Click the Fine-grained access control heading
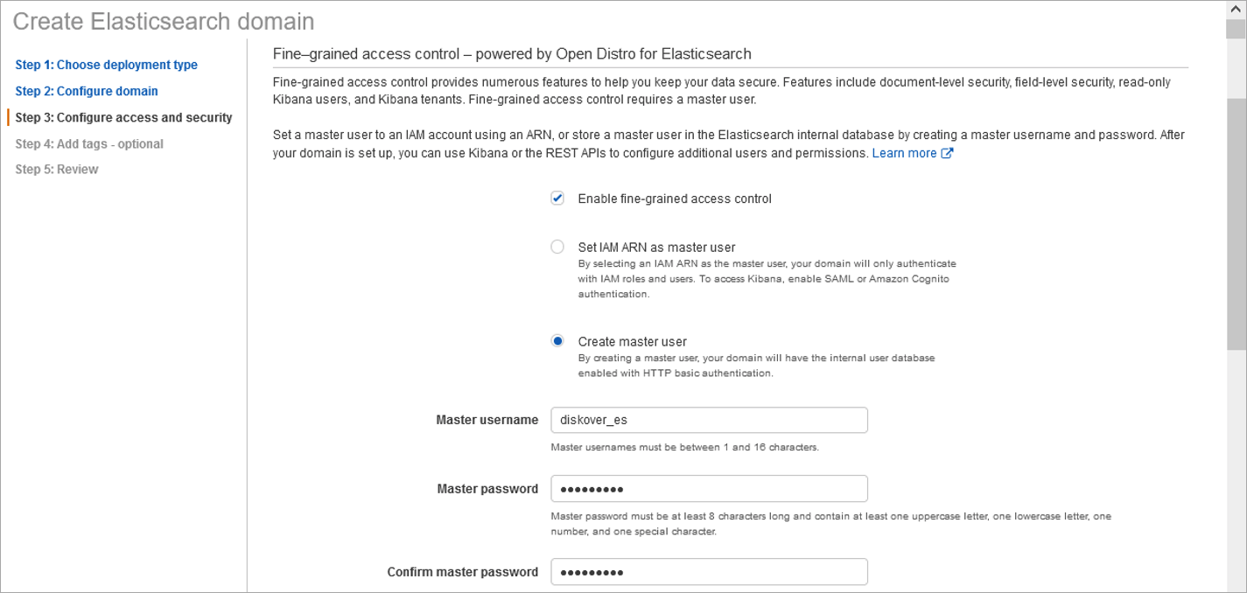 (x=512, y=53)
